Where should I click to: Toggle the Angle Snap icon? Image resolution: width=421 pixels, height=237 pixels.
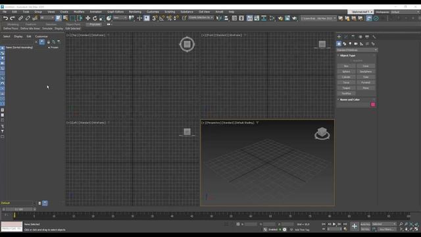(x=162, y=18)
